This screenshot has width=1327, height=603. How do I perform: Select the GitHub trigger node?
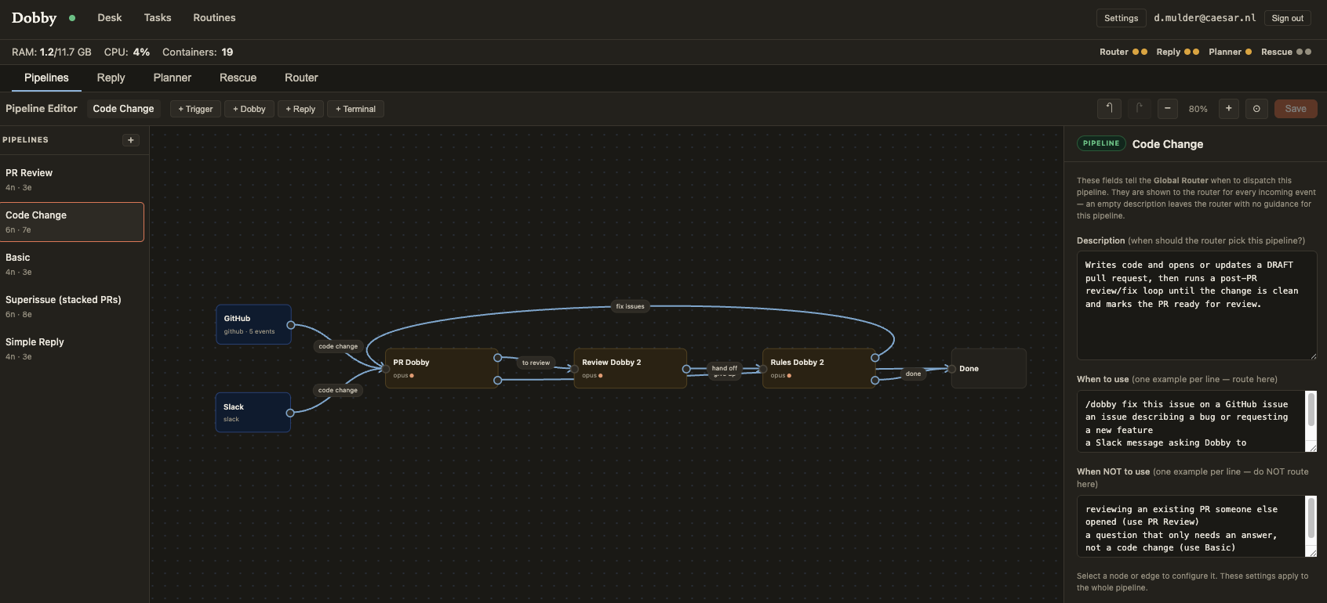tap(253, 324)
